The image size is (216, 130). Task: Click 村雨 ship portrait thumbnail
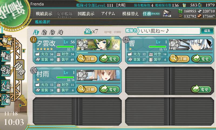click(98, 75)
